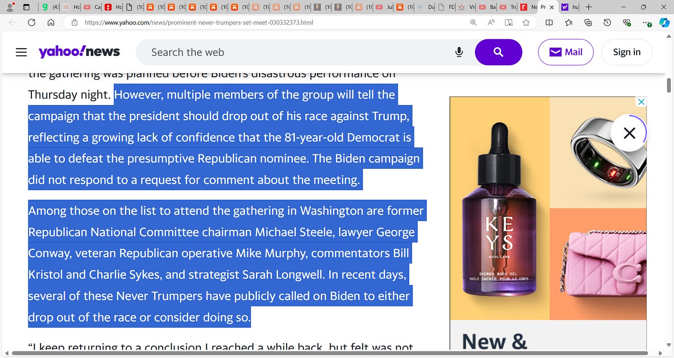Click the words 'Sarah Longwell' in article
This screenshot has height=358, width=674.
click(x=283, y=274)
